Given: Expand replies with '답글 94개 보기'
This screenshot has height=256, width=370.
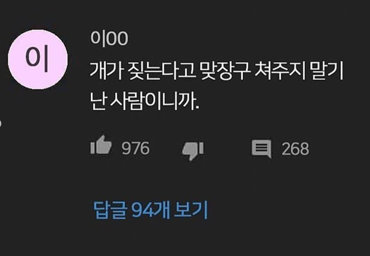Looking at the screenshot, I should 151,210.
